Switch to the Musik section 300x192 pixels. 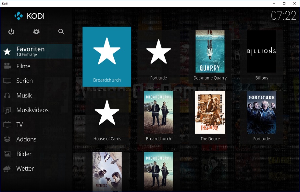click(36, 96)
